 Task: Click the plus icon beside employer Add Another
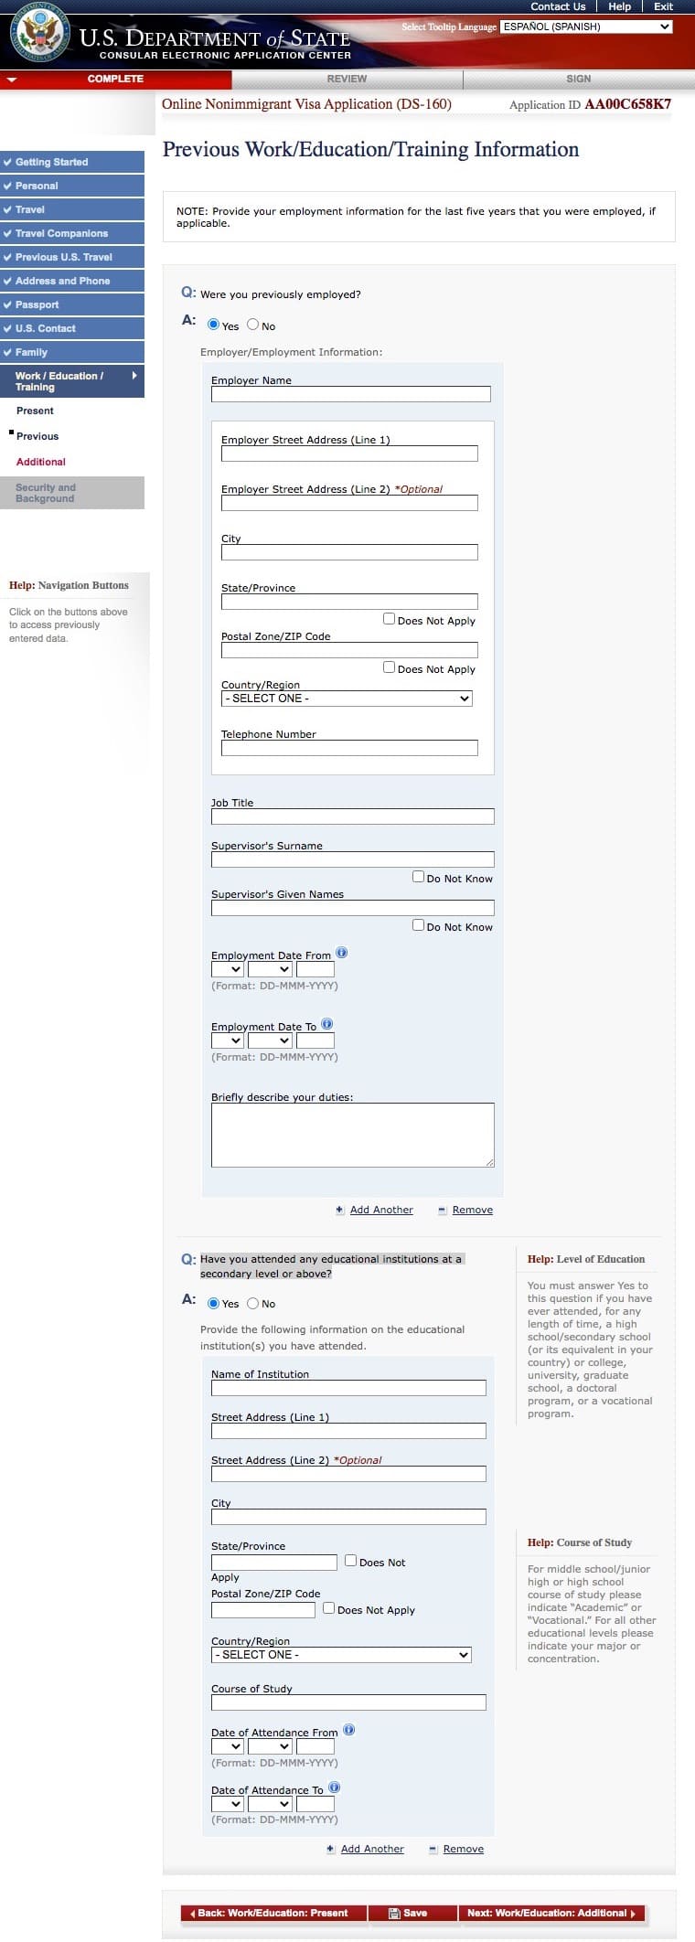340,1210
